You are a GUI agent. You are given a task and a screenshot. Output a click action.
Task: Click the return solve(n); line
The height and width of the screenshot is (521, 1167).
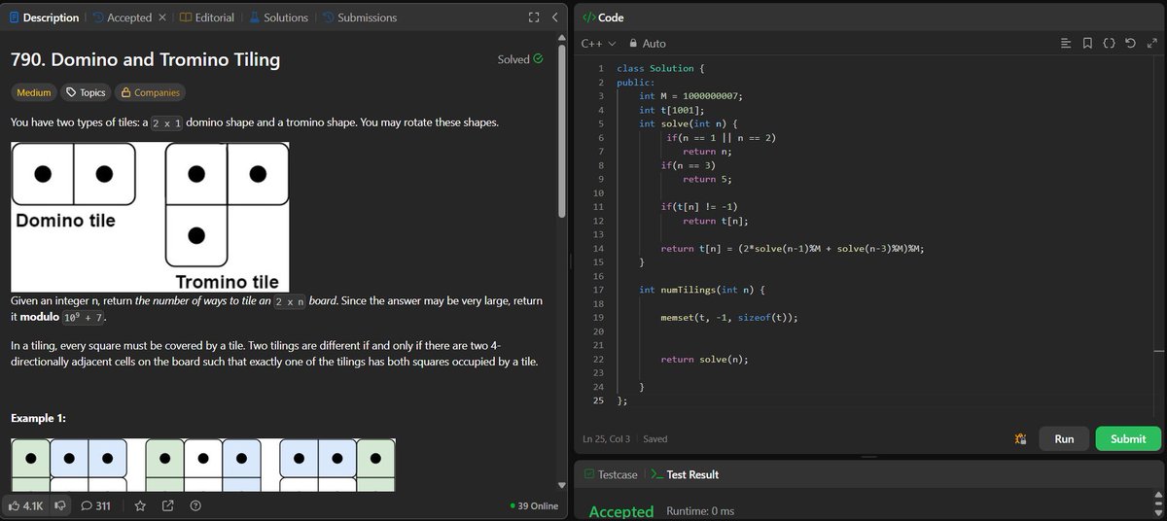(705, 360)
